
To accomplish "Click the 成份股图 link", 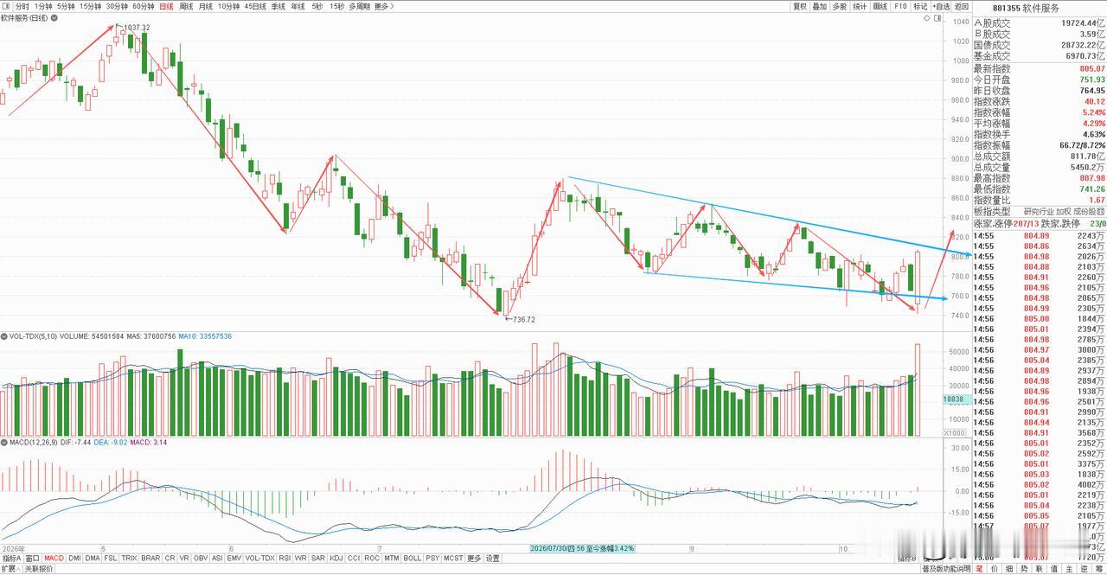I will (x=1089, y=212).
